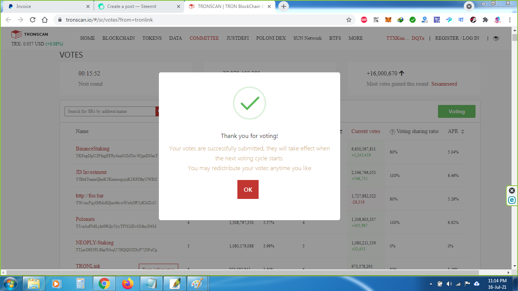This screenshot has height=291, width=518.
Task: Go to the browser home page
Action: 45,20
